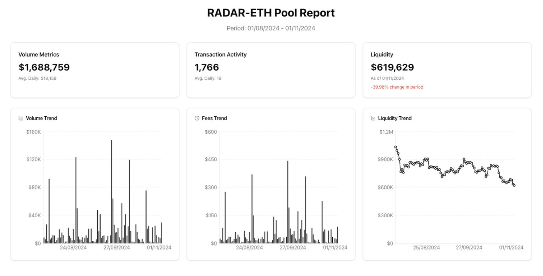The width and height of the screenshot is (543, 276).
Task: Click the report period date range text
Action: click(x=271, y=28)
